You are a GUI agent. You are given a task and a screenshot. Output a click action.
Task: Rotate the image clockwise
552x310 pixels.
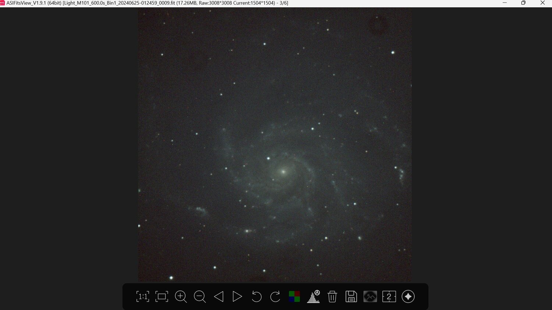275,297
